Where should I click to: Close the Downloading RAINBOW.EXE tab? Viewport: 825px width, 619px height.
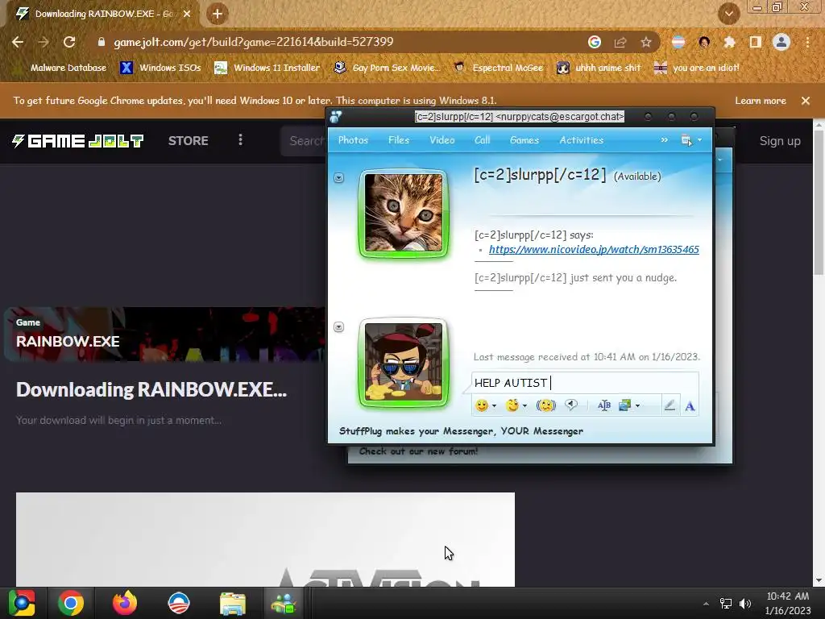click(x=187, y=14)
